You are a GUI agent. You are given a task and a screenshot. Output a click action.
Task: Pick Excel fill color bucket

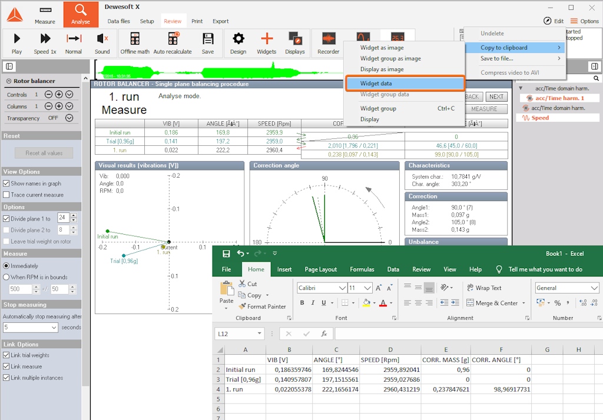(366, 303)
